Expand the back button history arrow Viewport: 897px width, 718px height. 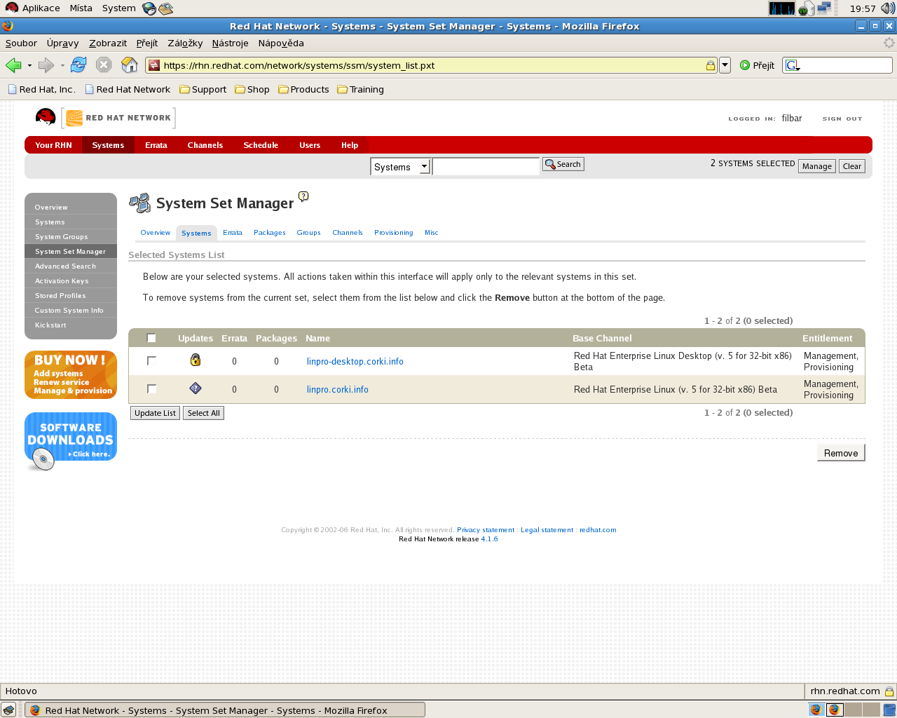pyautogui.click(x=29, y=66)
